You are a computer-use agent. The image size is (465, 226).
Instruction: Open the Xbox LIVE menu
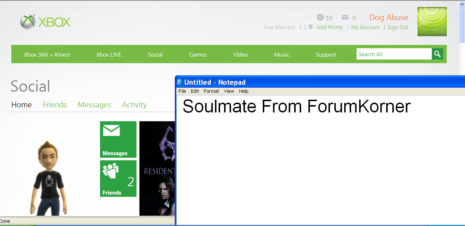click(x=109, y=54)
